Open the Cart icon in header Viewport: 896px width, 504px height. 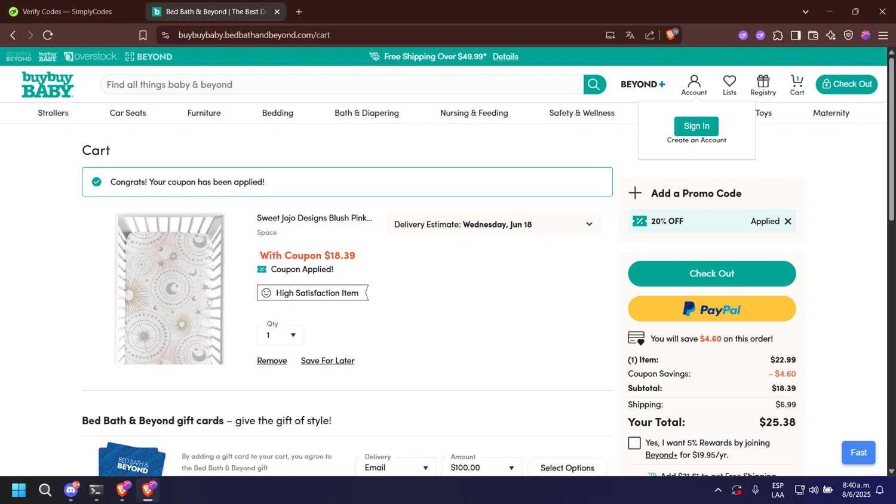click(x=797, y=85)
